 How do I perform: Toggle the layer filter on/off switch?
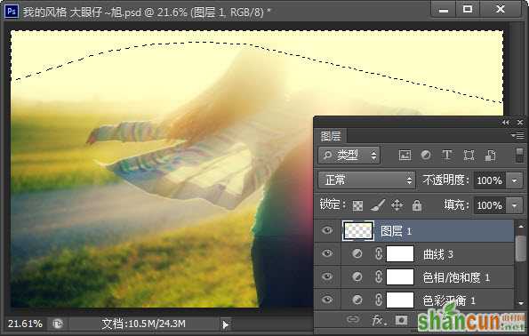[x=520, y=156]
